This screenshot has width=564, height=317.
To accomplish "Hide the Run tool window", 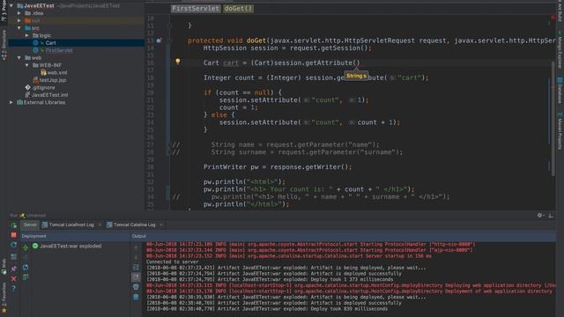I will [551, 215].
